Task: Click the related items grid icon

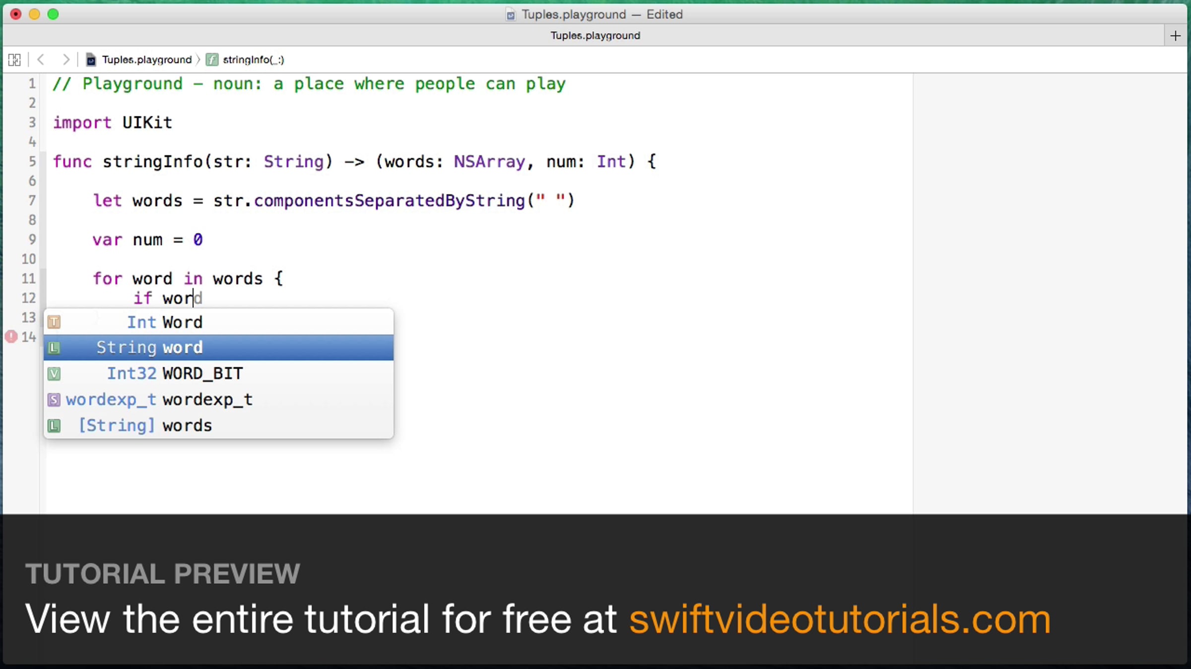Action: point(14,60)
